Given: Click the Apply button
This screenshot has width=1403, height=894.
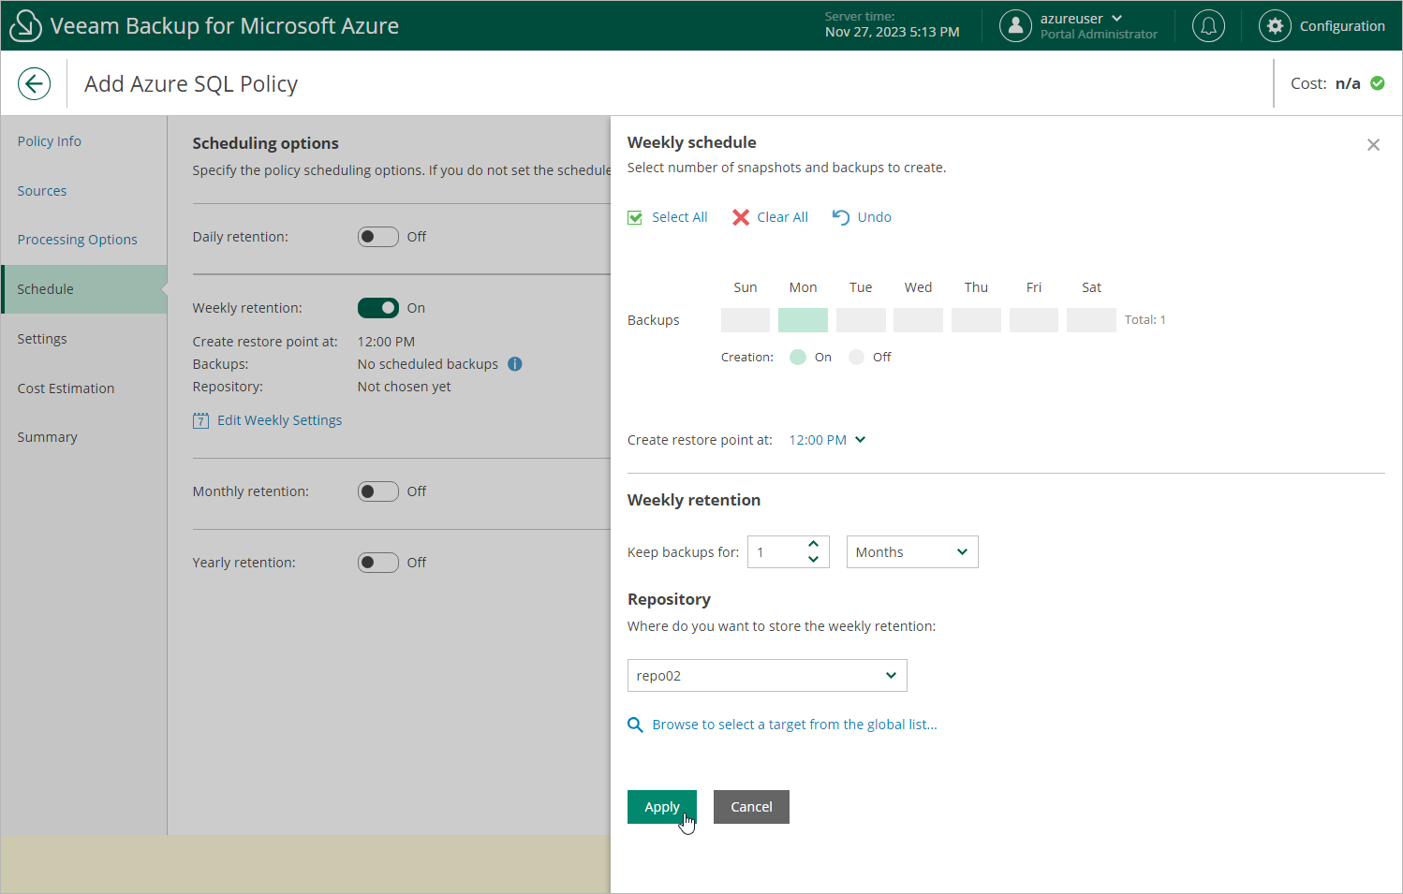Looking at the screenshot, I should coord(662,807).
